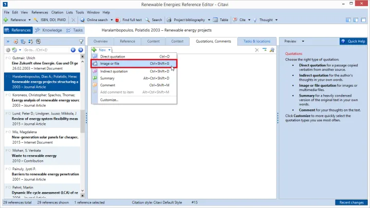Expand the Cite dropdown arrow
The height and width of the screenshot is (208, 370).
249,20
